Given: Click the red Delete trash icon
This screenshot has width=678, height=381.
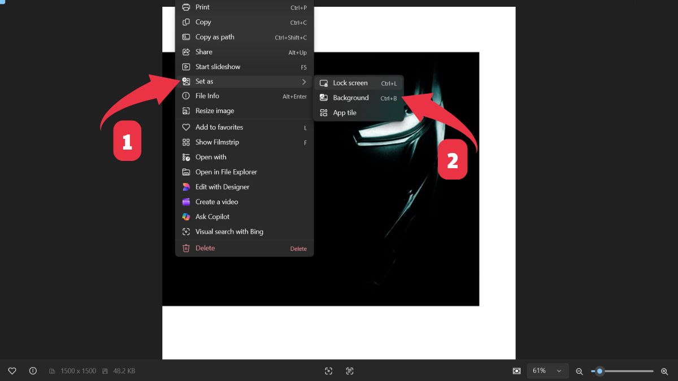Looking at the screenshot, I should point(186,248).
